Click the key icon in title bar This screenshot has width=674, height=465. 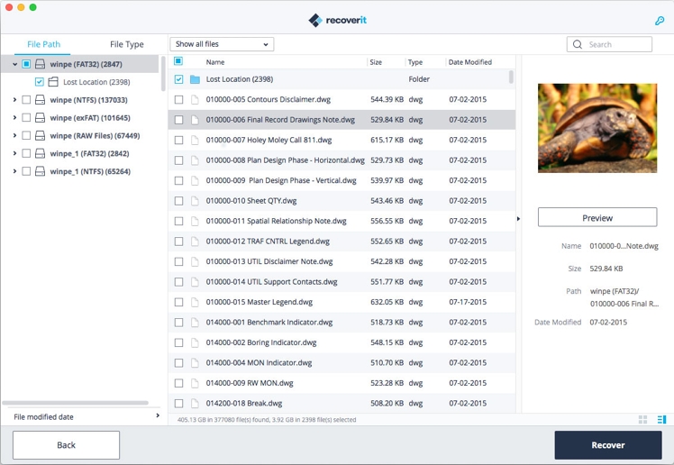[660, 20]
